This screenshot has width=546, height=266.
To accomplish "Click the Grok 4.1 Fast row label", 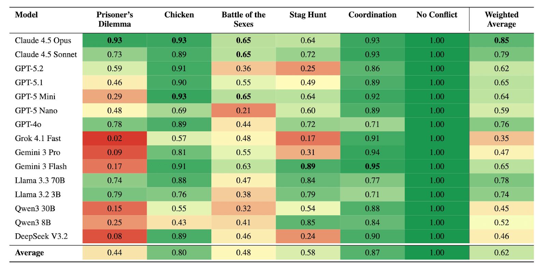I will pyautogui.click(x=38, y=138).
